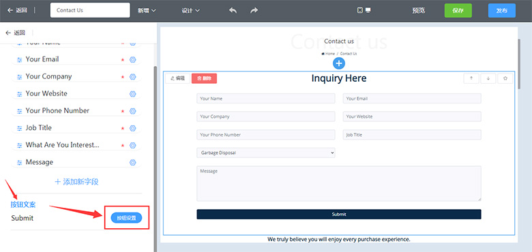The height and width of the screenshot is (252, 532).
Task: Open the 新增 dropdown menu
Action: click(x=147, y=10)
